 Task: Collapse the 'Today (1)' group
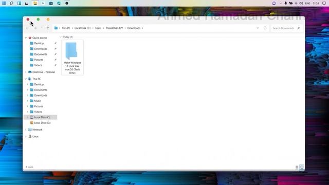point(61,37)
